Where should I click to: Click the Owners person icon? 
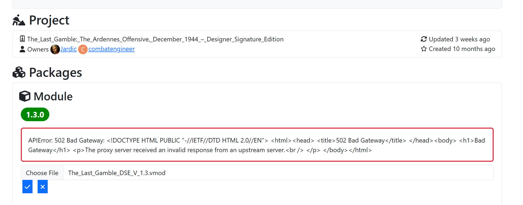pyautogui.click(x=22, y=49)
